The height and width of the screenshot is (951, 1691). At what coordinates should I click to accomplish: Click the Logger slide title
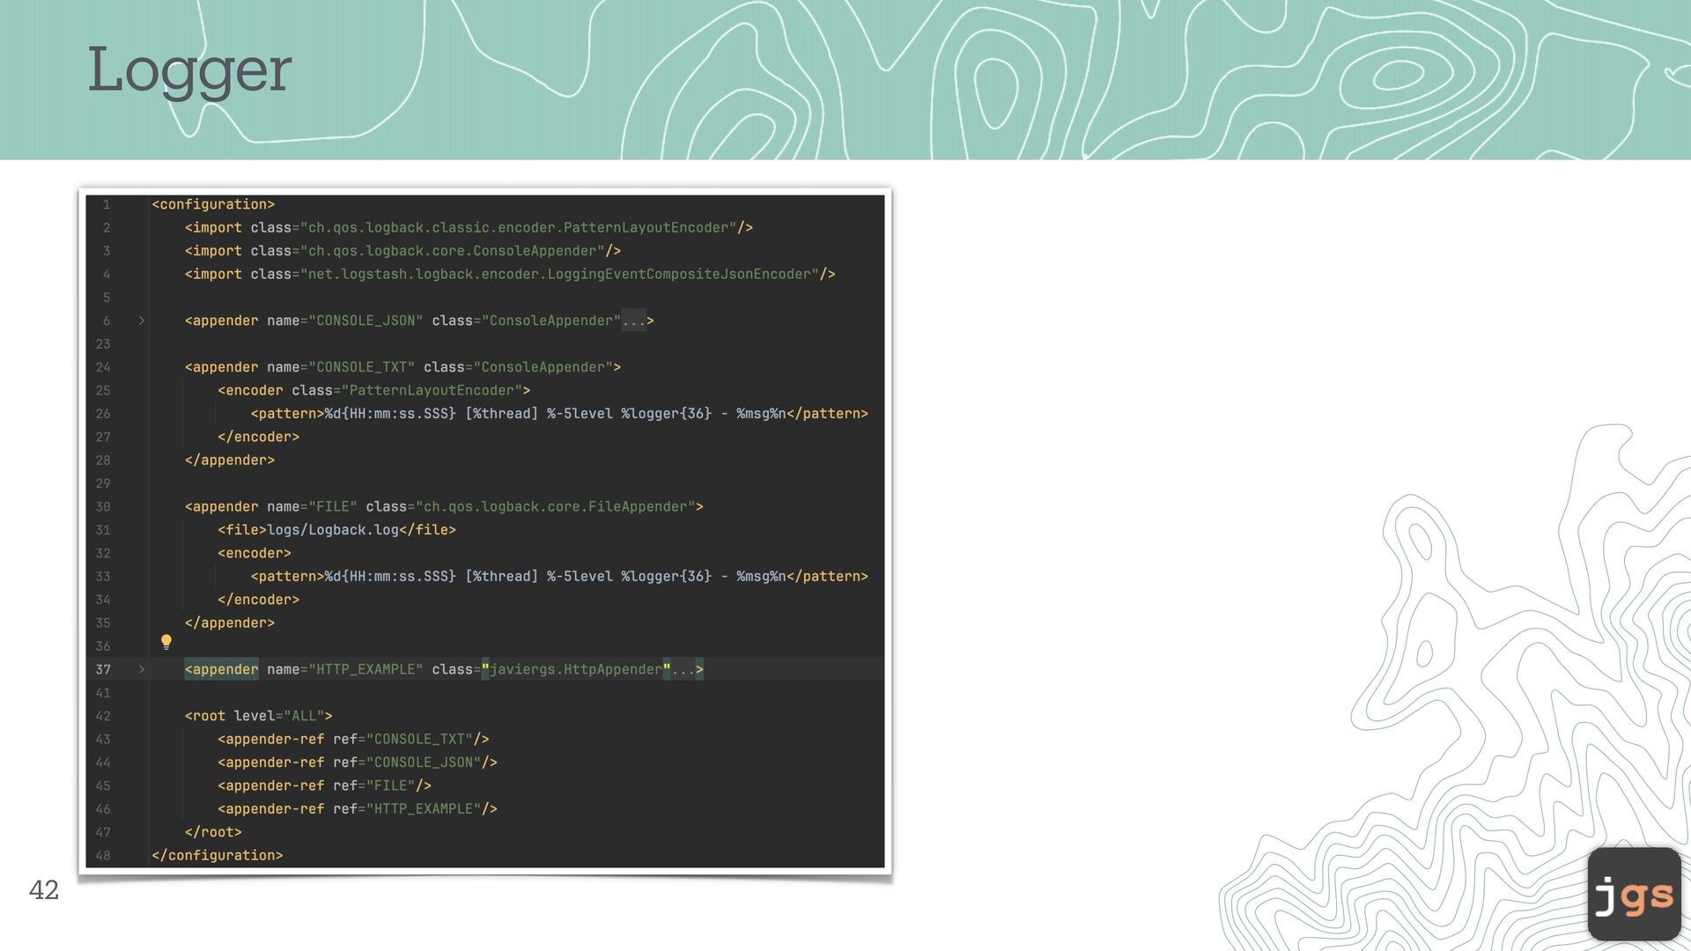189,70
